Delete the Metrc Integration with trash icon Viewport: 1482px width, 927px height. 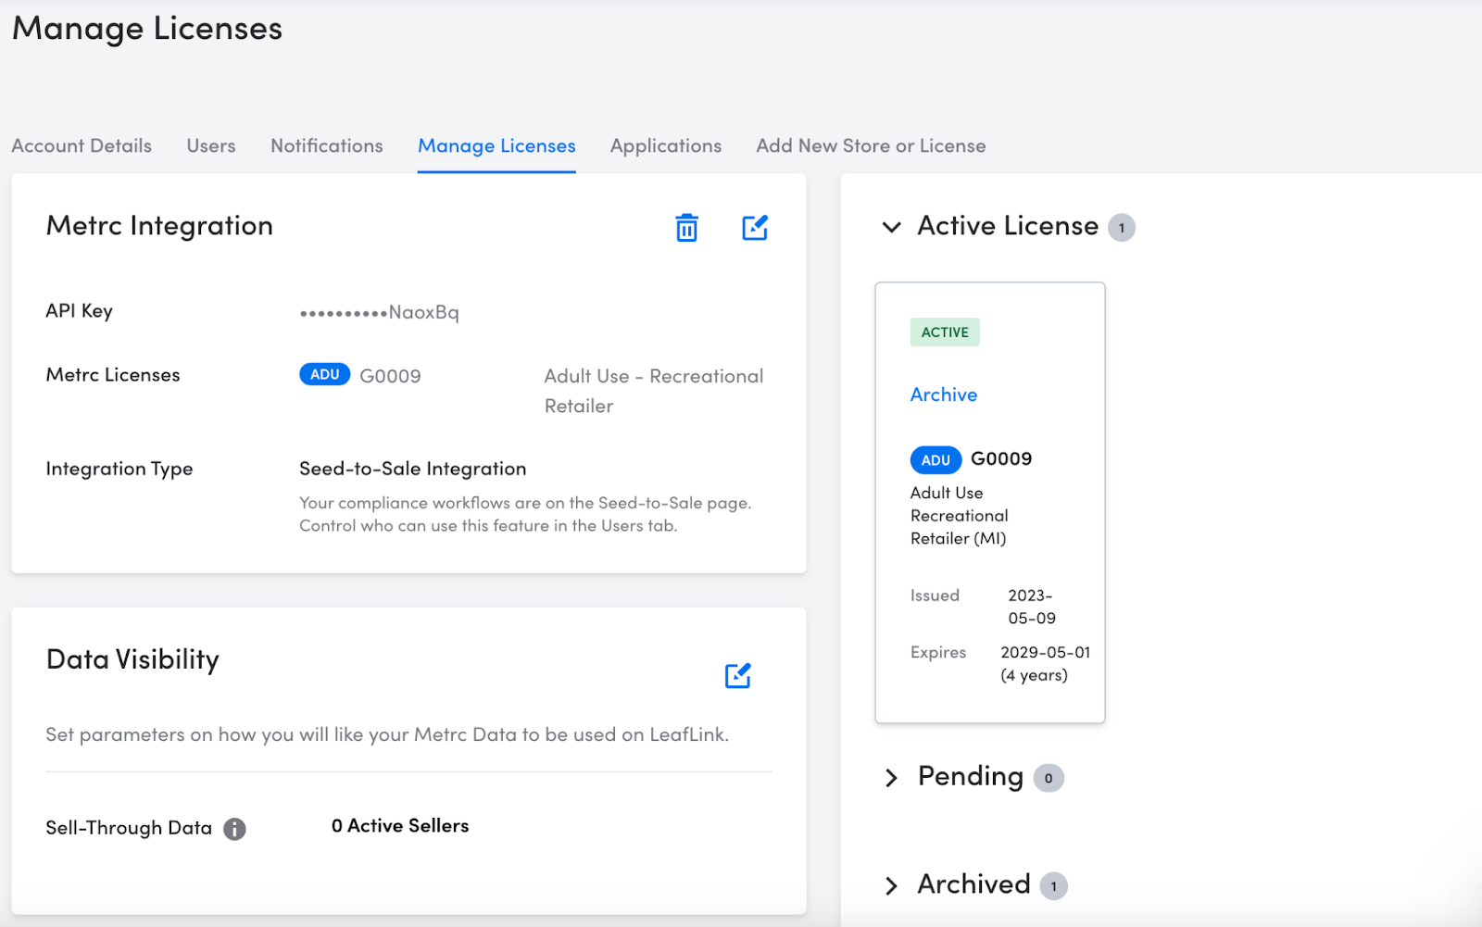pos(686,228)
